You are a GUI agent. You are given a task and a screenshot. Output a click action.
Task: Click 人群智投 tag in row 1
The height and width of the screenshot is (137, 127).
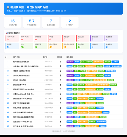(x=115, y=62)
